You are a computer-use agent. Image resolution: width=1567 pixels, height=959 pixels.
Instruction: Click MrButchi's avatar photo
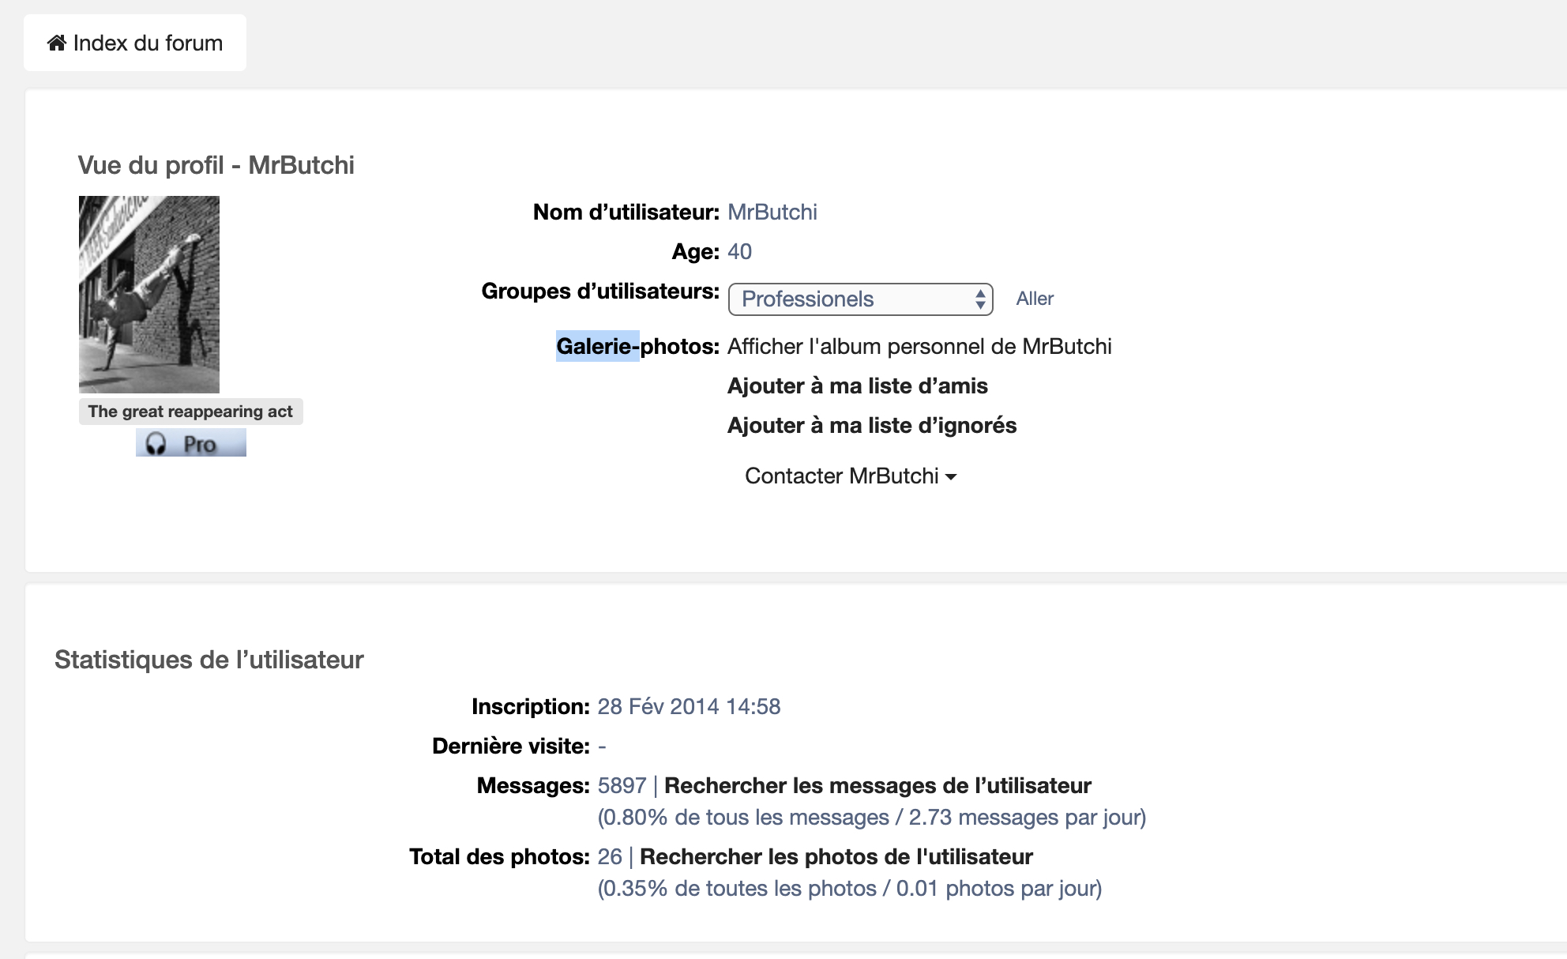149,294
